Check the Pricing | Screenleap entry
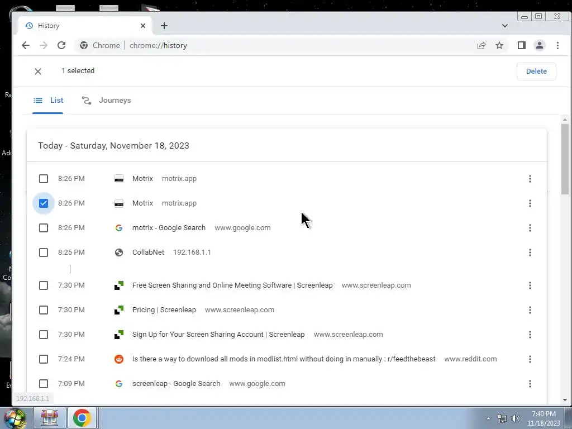The width and height of the screenshot is (572, 429). [x=44, y=310]
